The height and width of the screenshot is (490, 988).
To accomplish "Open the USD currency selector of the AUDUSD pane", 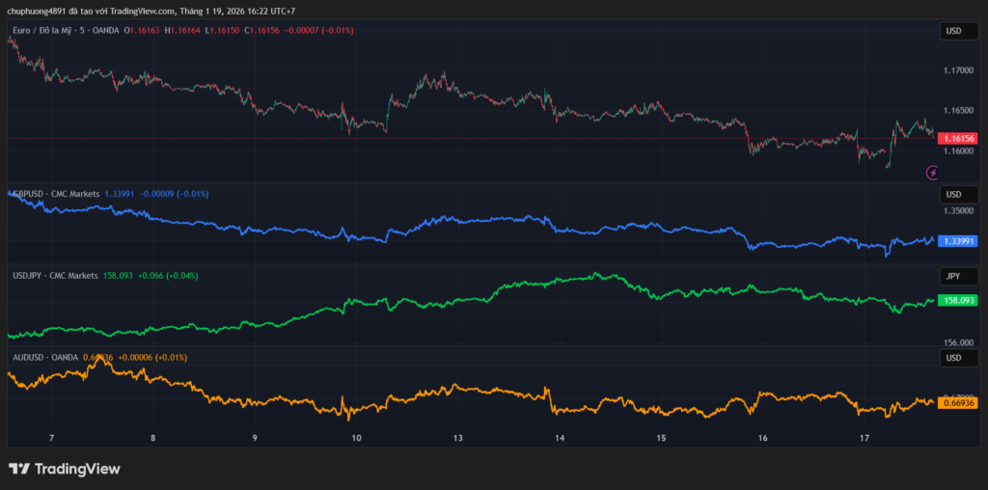I will [x=953, y=358].
